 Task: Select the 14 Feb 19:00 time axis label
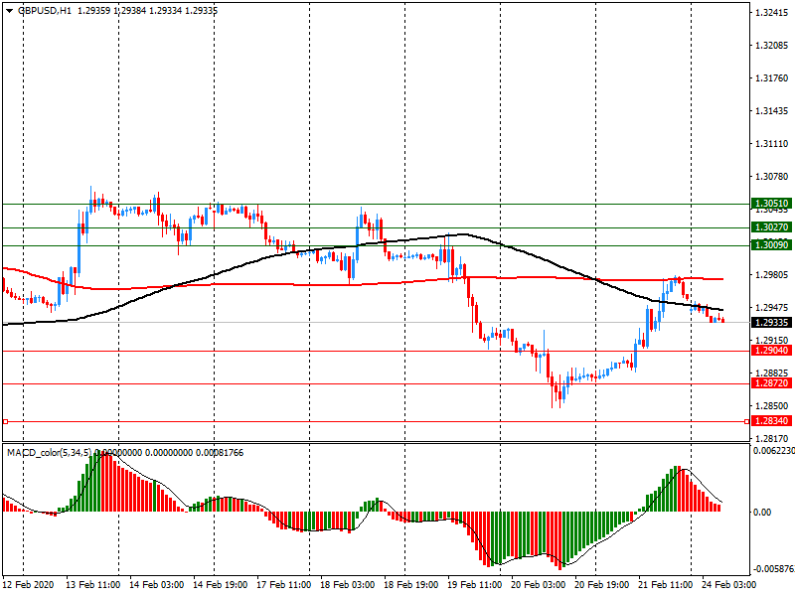coord(220,584)
